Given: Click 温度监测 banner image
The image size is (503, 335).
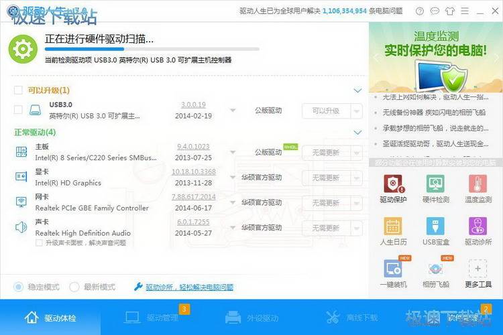Looking at the screenshot, I should click(436, 58).
